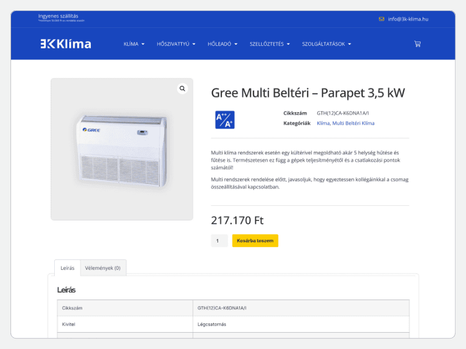
Task: Open the Gree parapet unit product image
Action: pos(122,149)
